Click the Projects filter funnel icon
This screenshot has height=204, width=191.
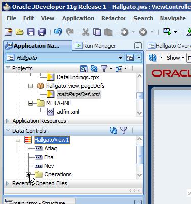104,68
